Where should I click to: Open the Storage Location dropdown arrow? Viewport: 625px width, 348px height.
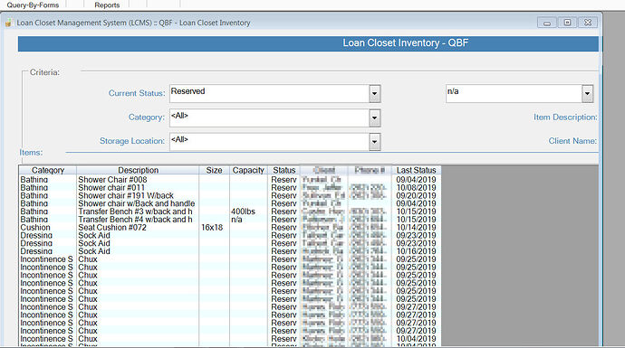pos(374,142)
